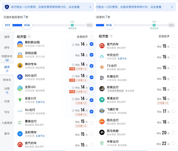Tap the 5U出行 car logo icon
Screen dimensions: 178x151
20,111
